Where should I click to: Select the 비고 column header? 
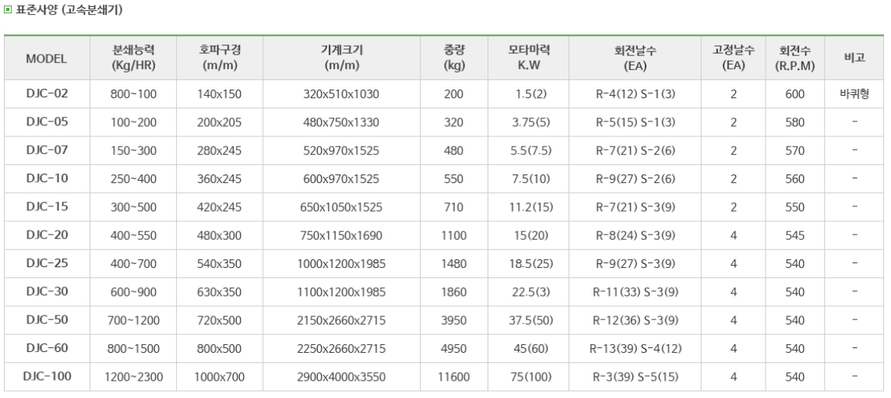854,58
